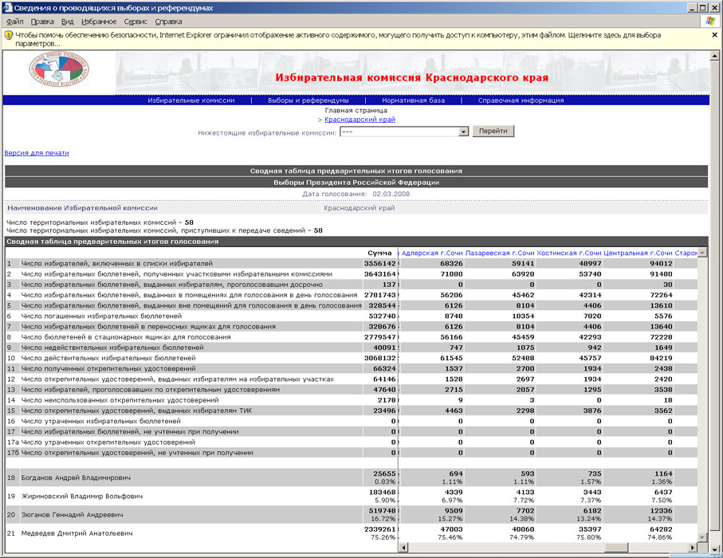723x558 pixels.
Task: Click the table's horizontal scrollbar right arrow
Action: click(692, 547)
